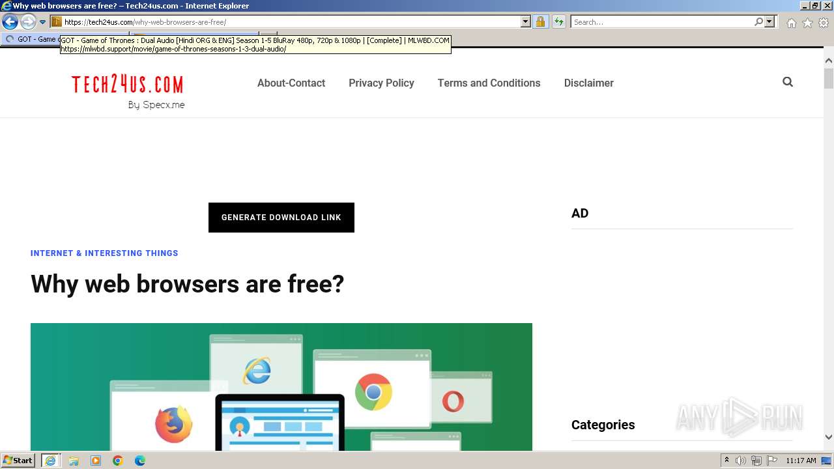This screenshot has width=834, height=469.
Task: Click the IE icon in title bar
Action: 6,6
